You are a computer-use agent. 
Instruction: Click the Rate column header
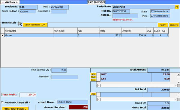coord(111,31)
